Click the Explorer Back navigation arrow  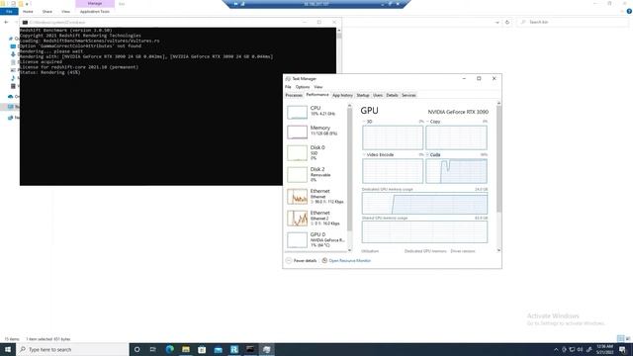click(x=6, y=22)
